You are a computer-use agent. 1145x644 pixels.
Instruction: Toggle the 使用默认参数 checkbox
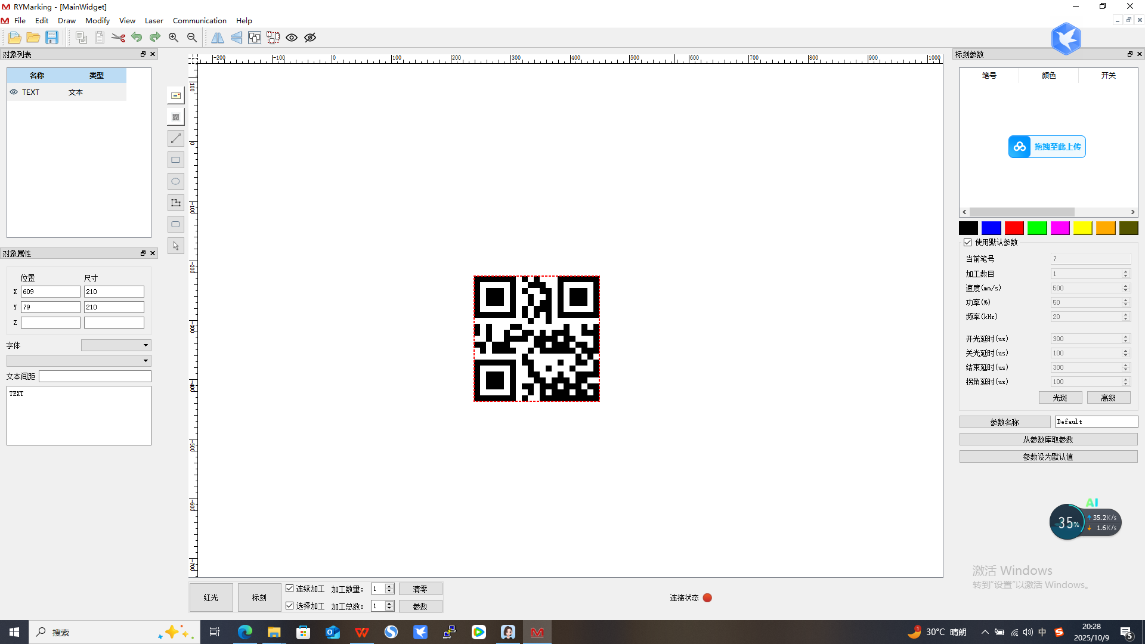point(967,242)
